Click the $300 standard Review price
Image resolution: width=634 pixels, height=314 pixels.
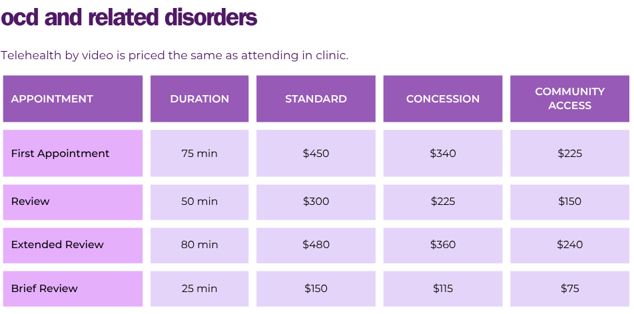(x=316, y=202)
